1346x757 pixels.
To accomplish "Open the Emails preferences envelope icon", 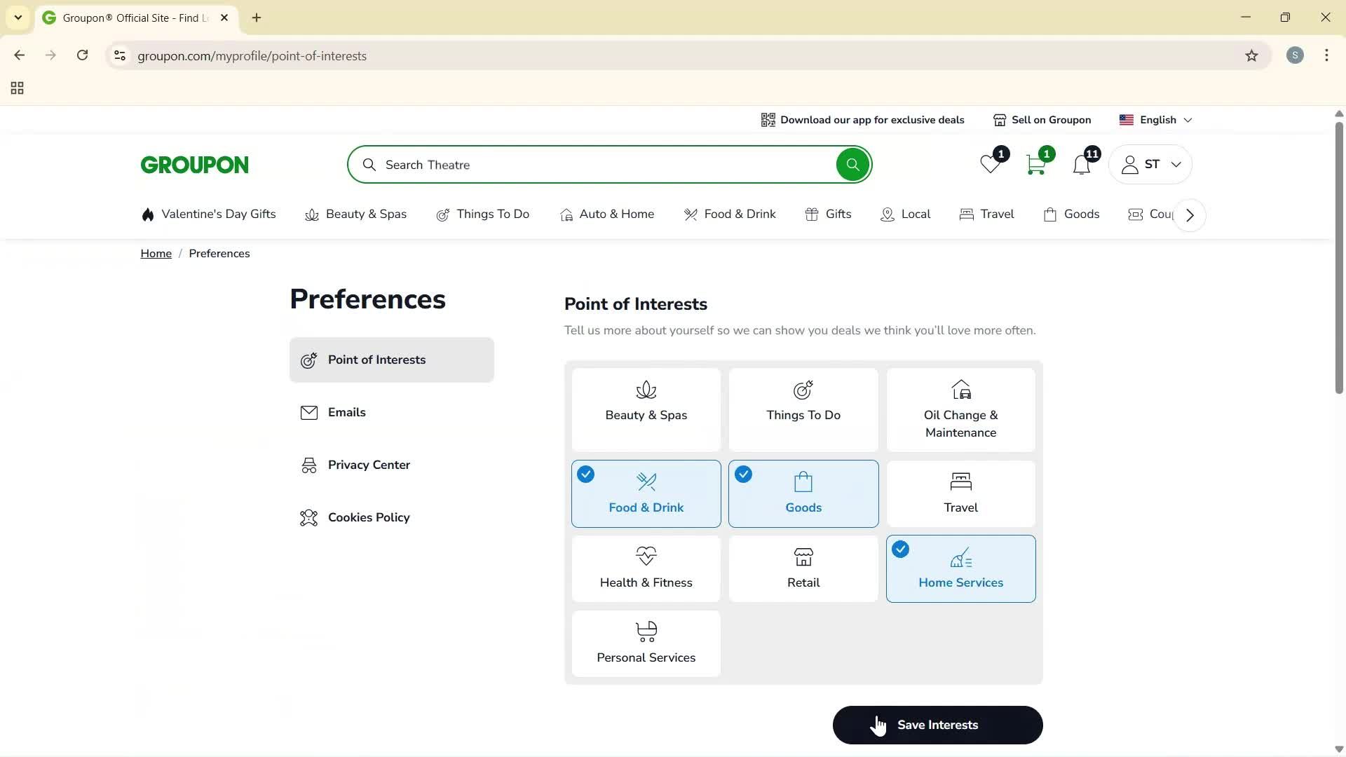I will pos(309,412).
